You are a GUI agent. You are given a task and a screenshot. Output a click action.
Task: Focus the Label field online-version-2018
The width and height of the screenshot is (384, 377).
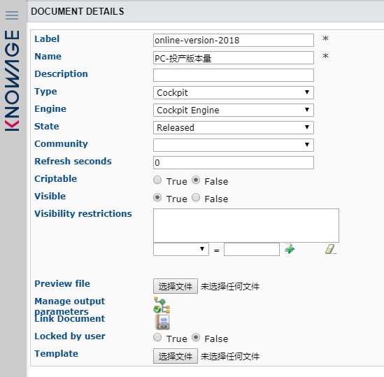[x=234, y=40]
